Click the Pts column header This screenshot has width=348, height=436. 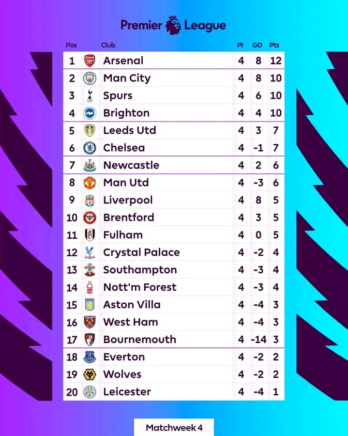[x=274, y=45]
